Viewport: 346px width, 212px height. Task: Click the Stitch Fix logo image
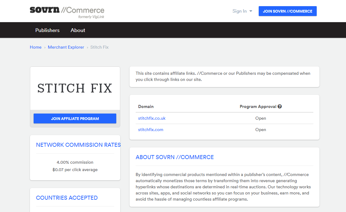coord(75,88)
